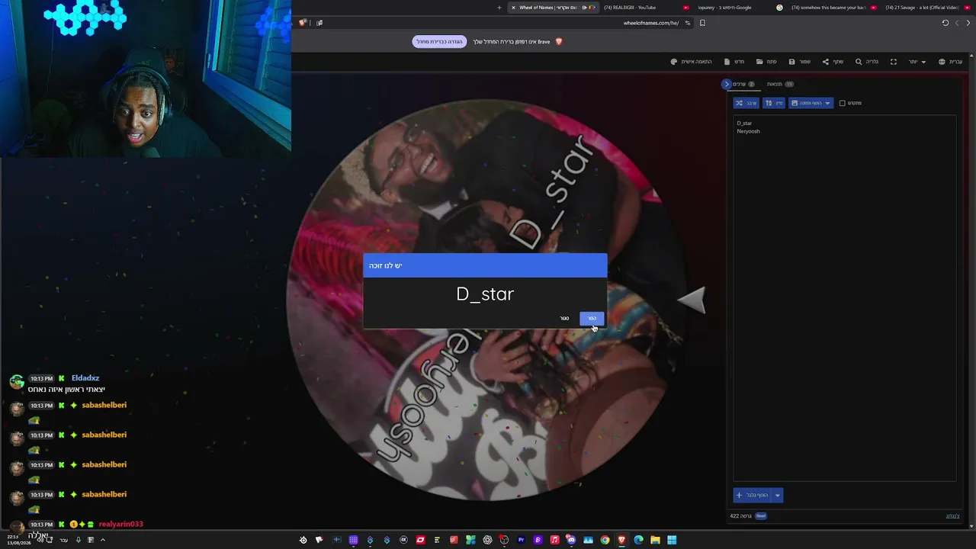Open Eldadxz chat username

[x=85, y=378]
